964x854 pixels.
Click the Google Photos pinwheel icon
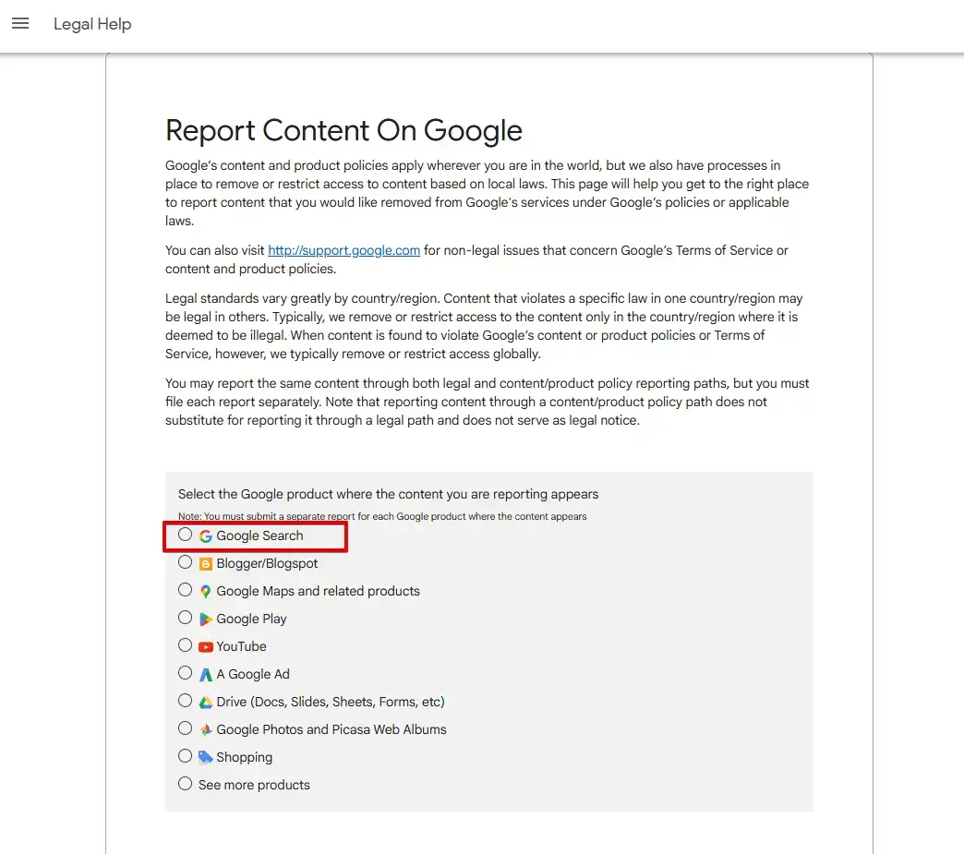[205, 729]
